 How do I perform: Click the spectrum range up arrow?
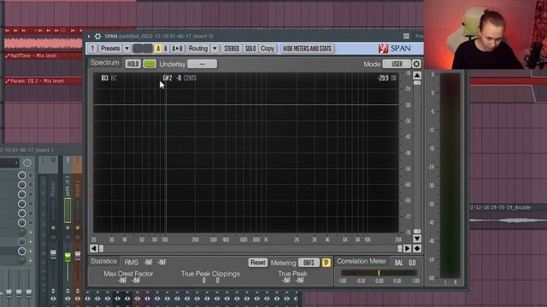click(x=417, y=76)
